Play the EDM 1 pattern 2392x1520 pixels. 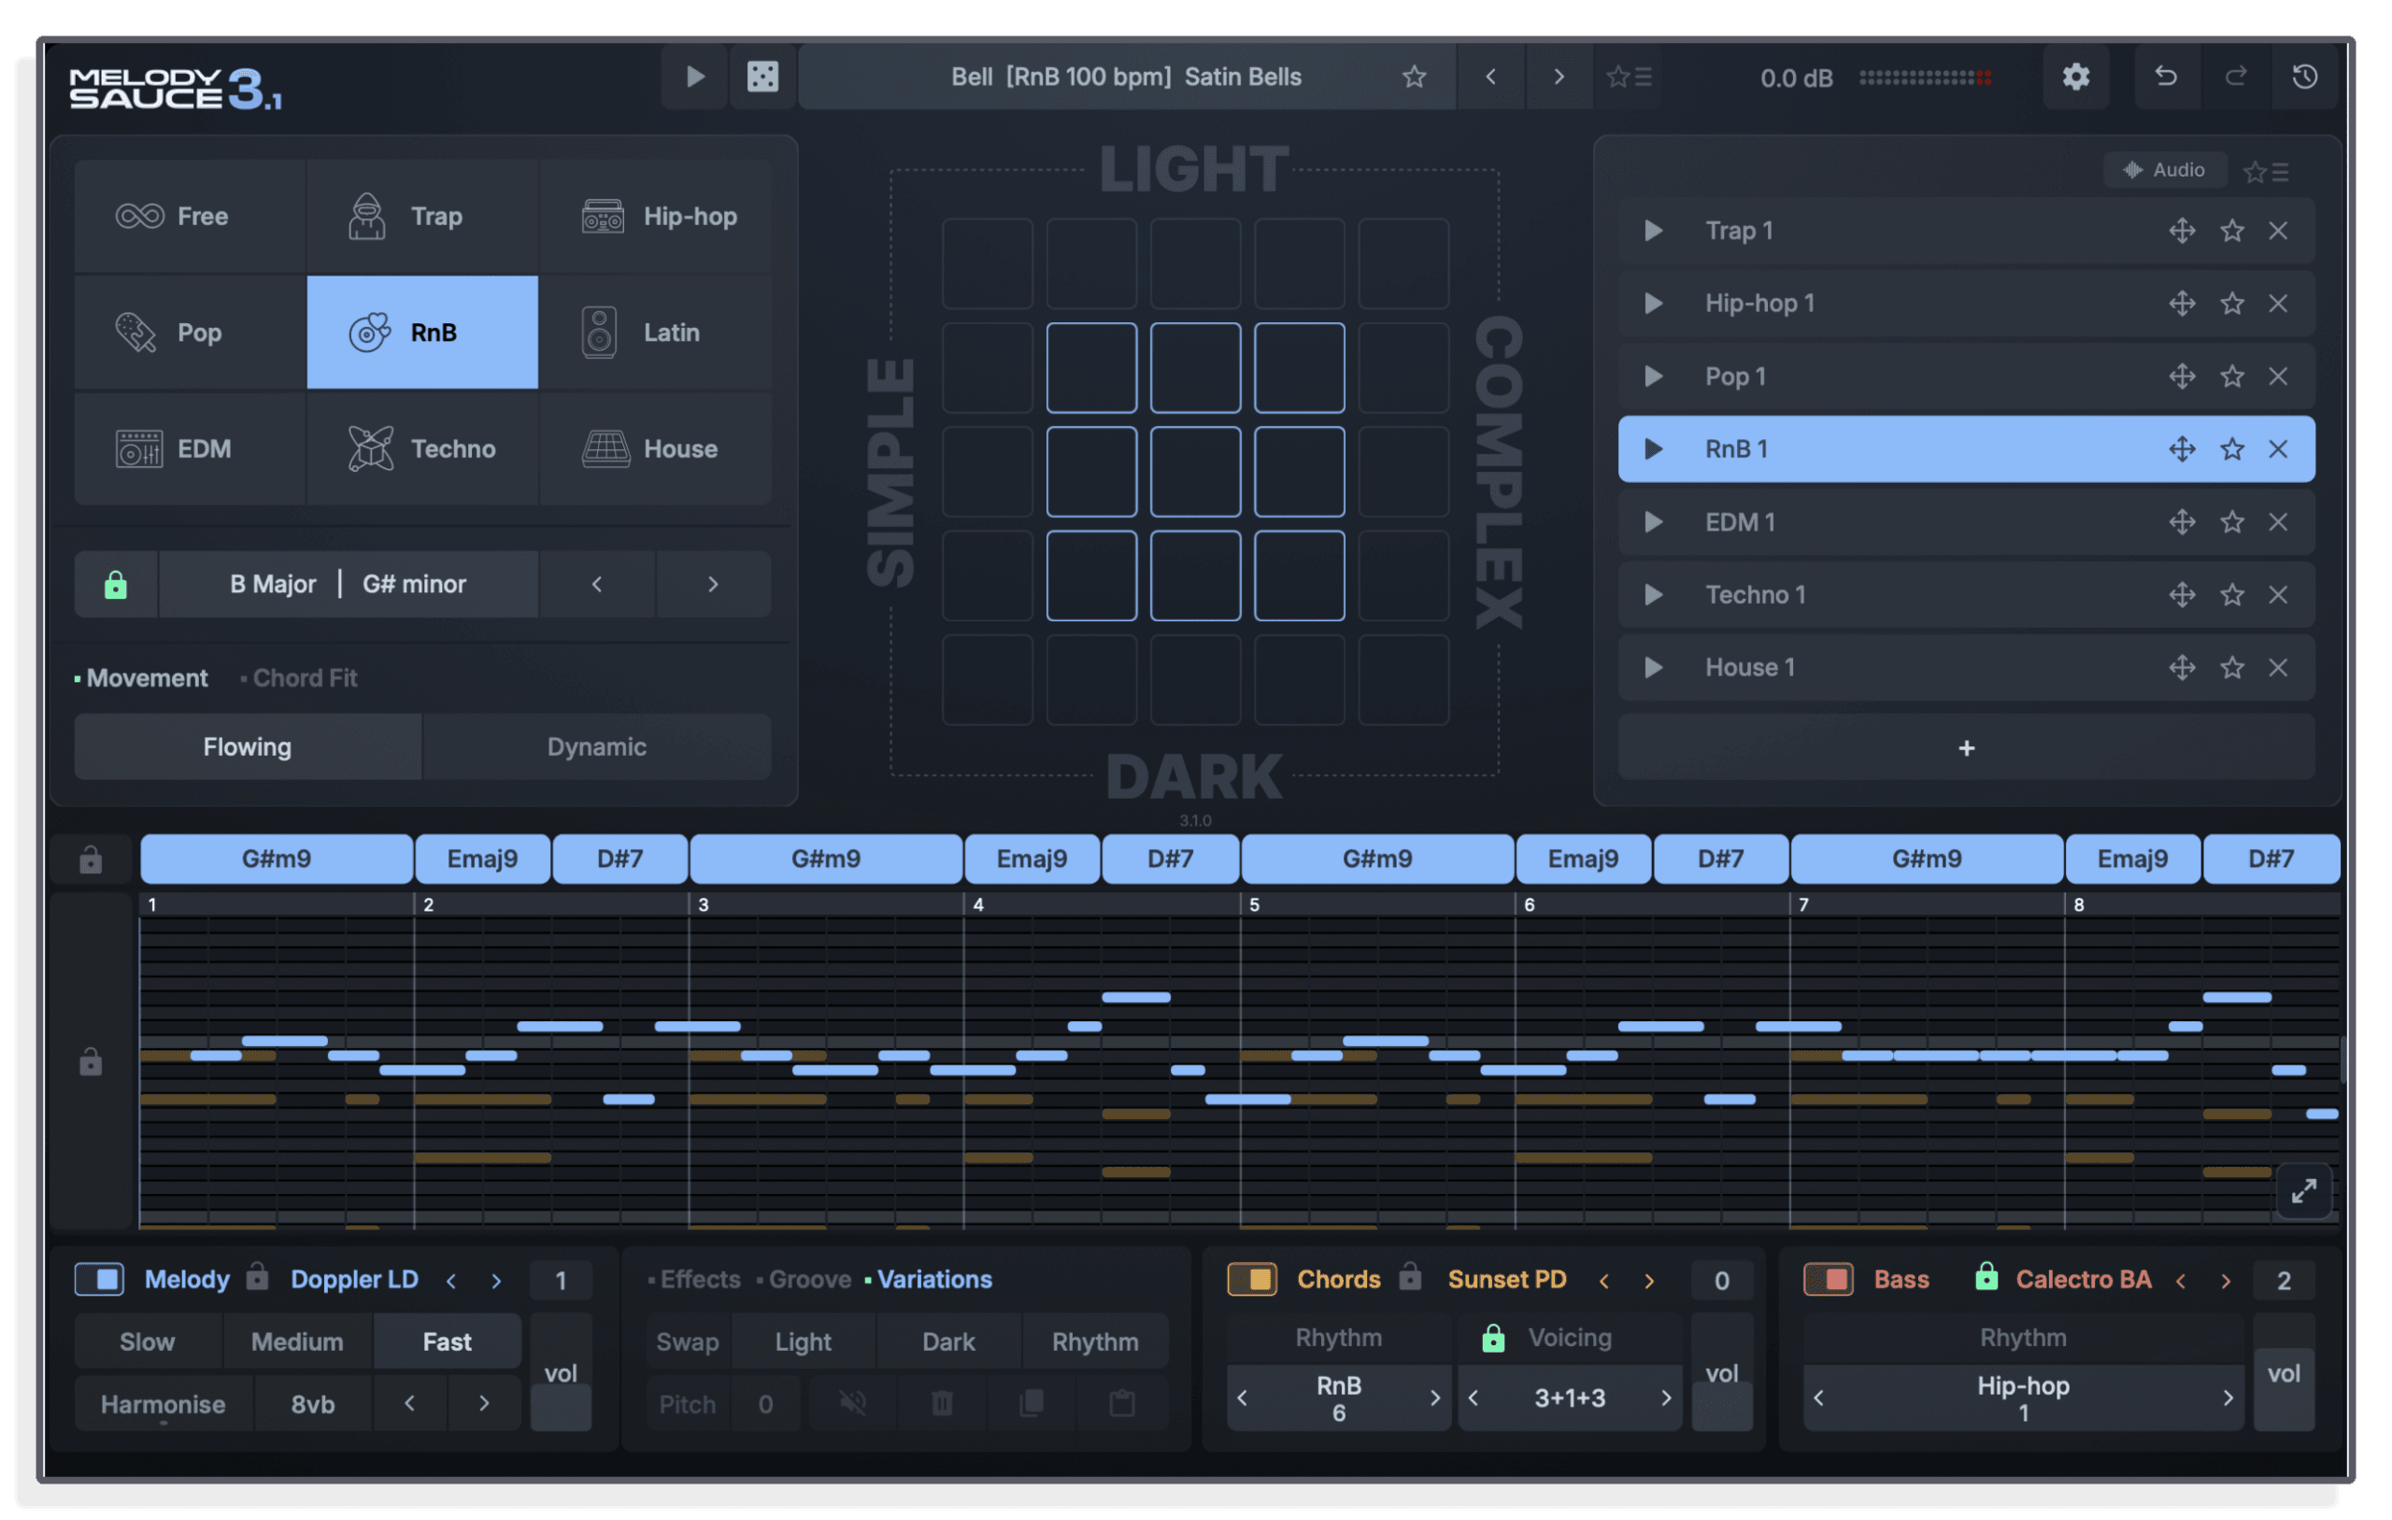(1653, 521)
